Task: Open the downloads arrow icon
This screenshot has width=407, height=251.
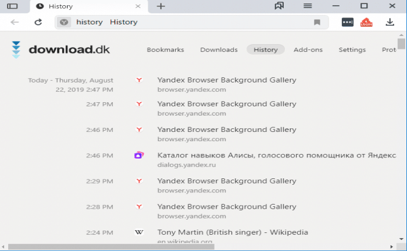Action: (390, 22)
